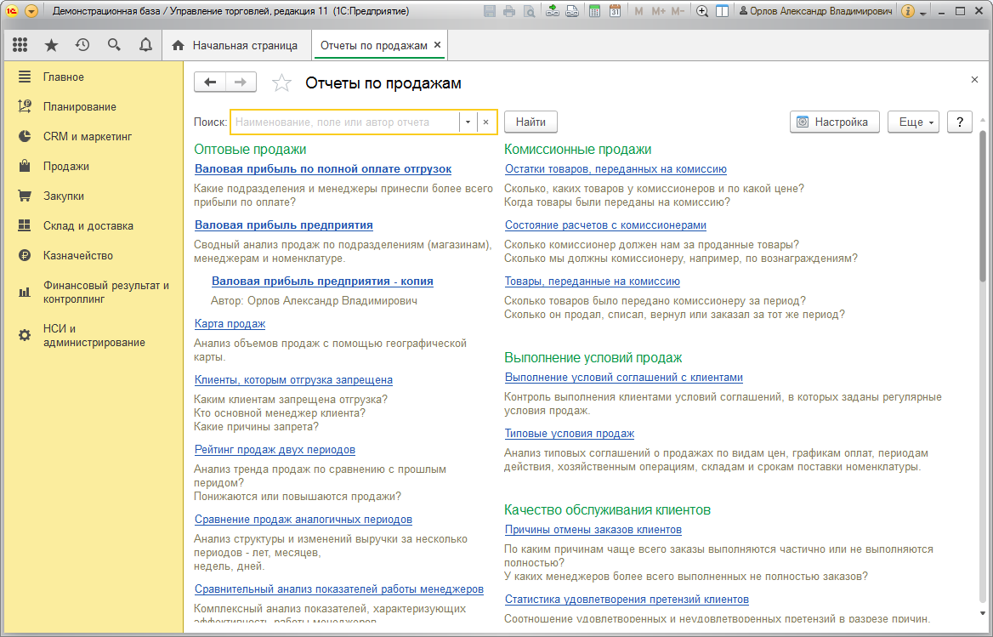Switch to the Начальная страница tab
This screenshot has width=993, height=637.
(235, 46)
